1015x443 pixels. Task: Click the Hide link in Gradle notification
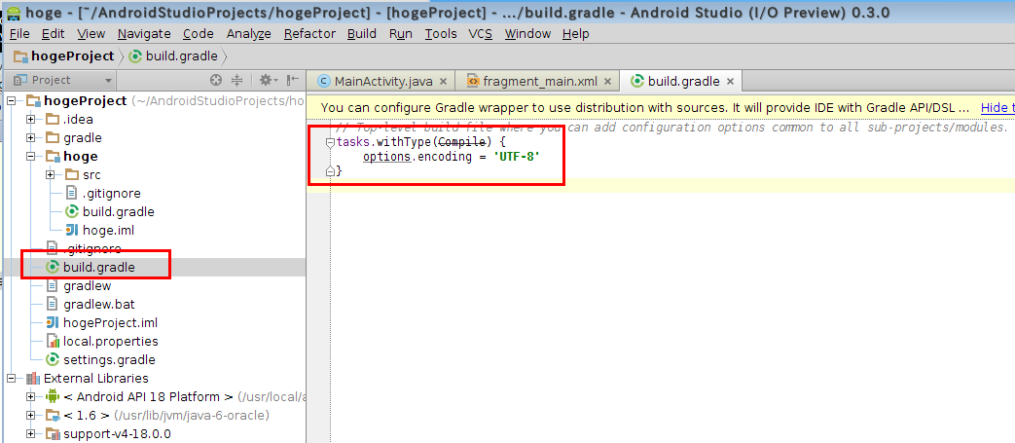(996, 107)
